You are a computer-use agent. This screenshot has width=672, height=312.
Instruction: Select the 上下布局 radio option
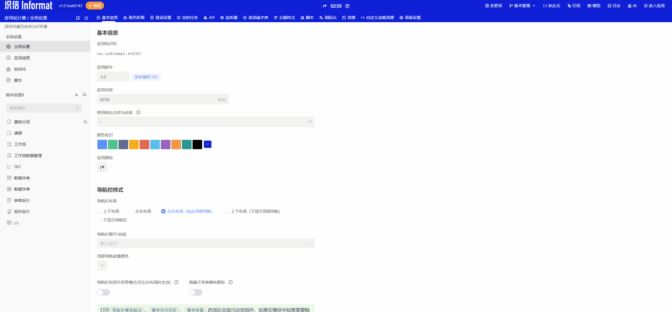100,211
